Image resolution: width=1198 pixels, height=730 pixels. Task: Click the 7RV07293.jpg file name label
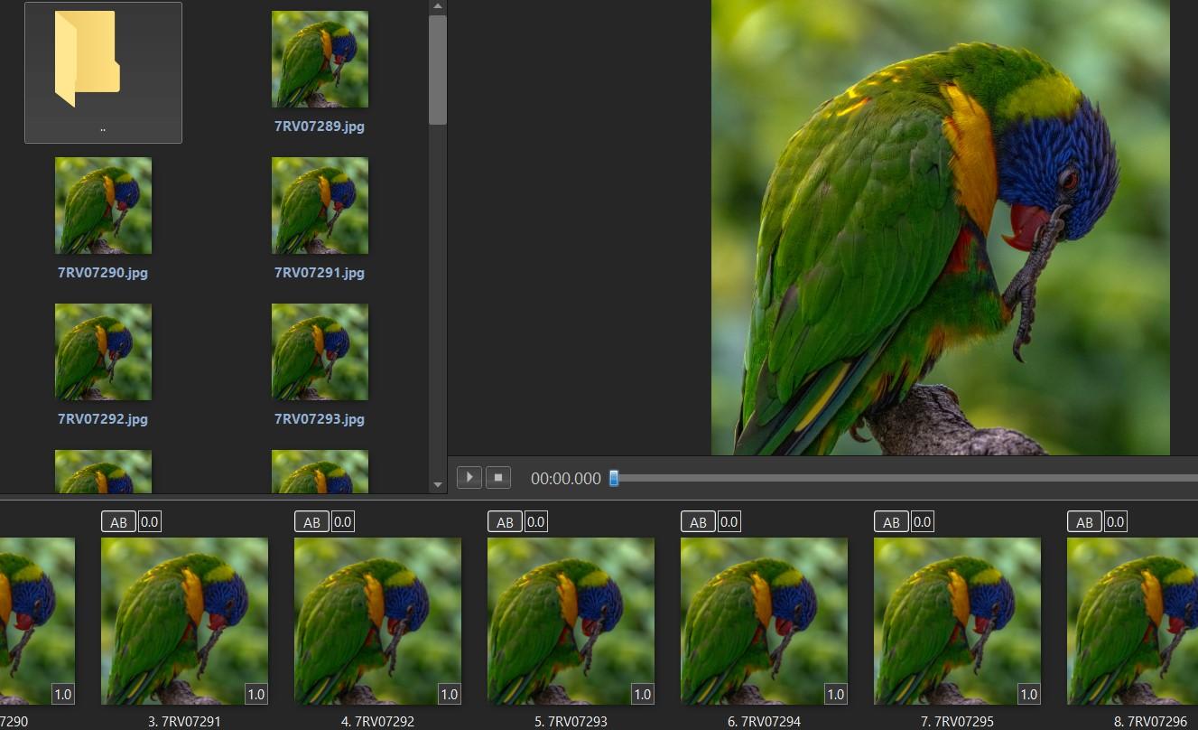pyautogui.click(x=320, y=419)
